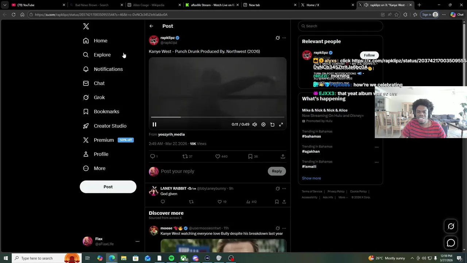467x263 pixels.
Task: Open Profile in X sidebar
Action: [x=96, y=154]
